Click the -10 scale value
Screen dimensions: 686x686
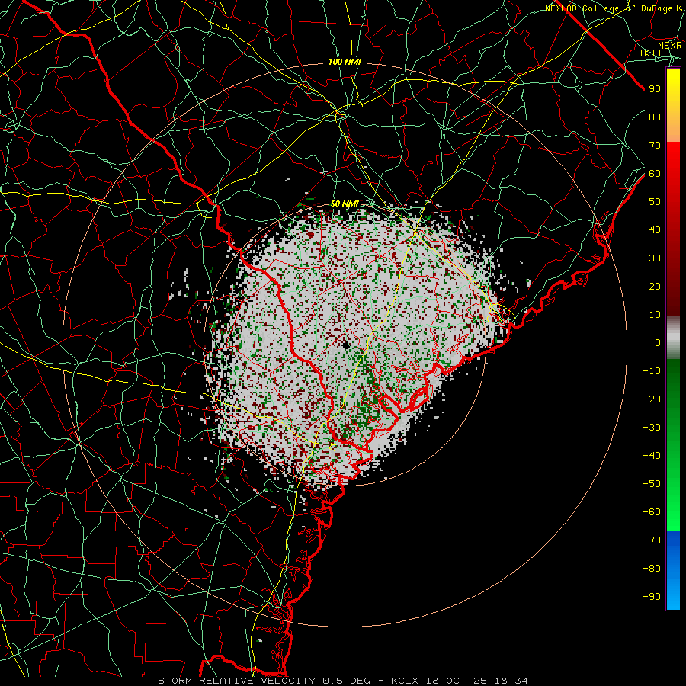(652, 371)
